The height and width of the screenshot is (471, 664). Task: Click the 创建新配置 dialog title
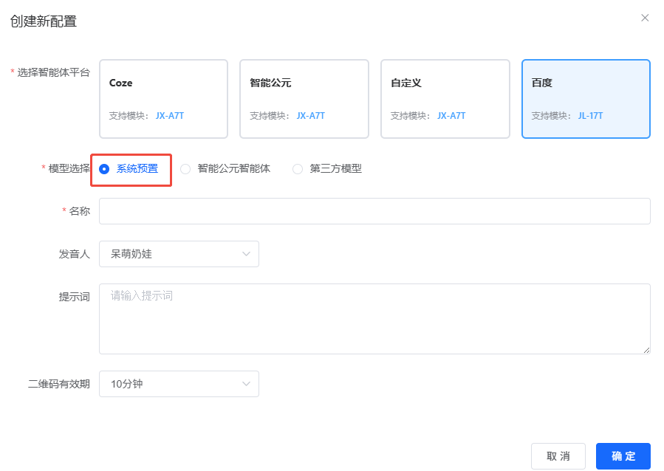[43, 21]
